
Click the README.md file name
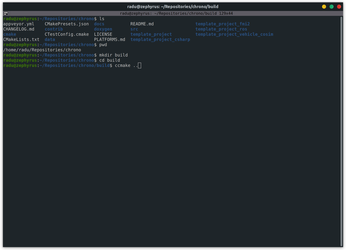142,24
